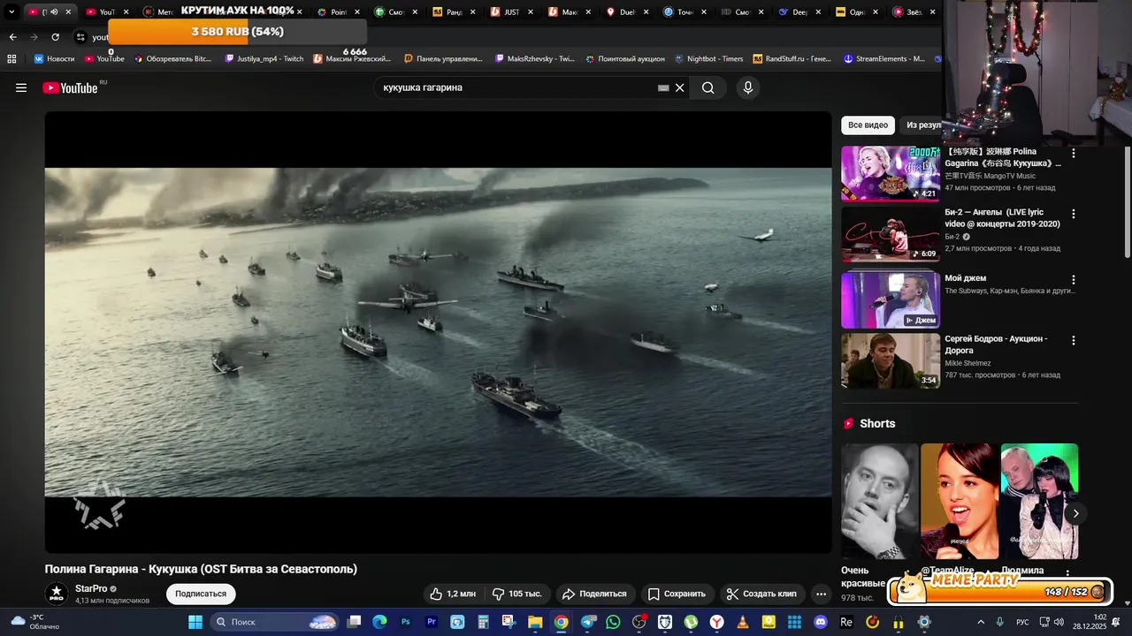1132x636 pixels.
Task: Show next Shorts with the right arrow
Action: tap(1075, 513)
